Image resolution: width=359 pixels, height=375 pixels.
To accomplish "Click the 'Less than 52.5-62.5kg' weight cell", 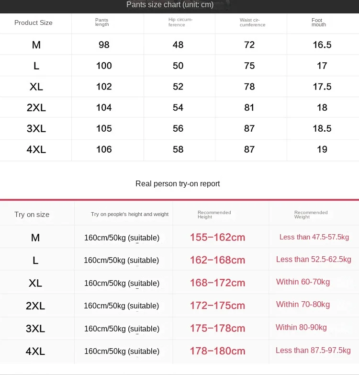I will click(x=314, y=259).
